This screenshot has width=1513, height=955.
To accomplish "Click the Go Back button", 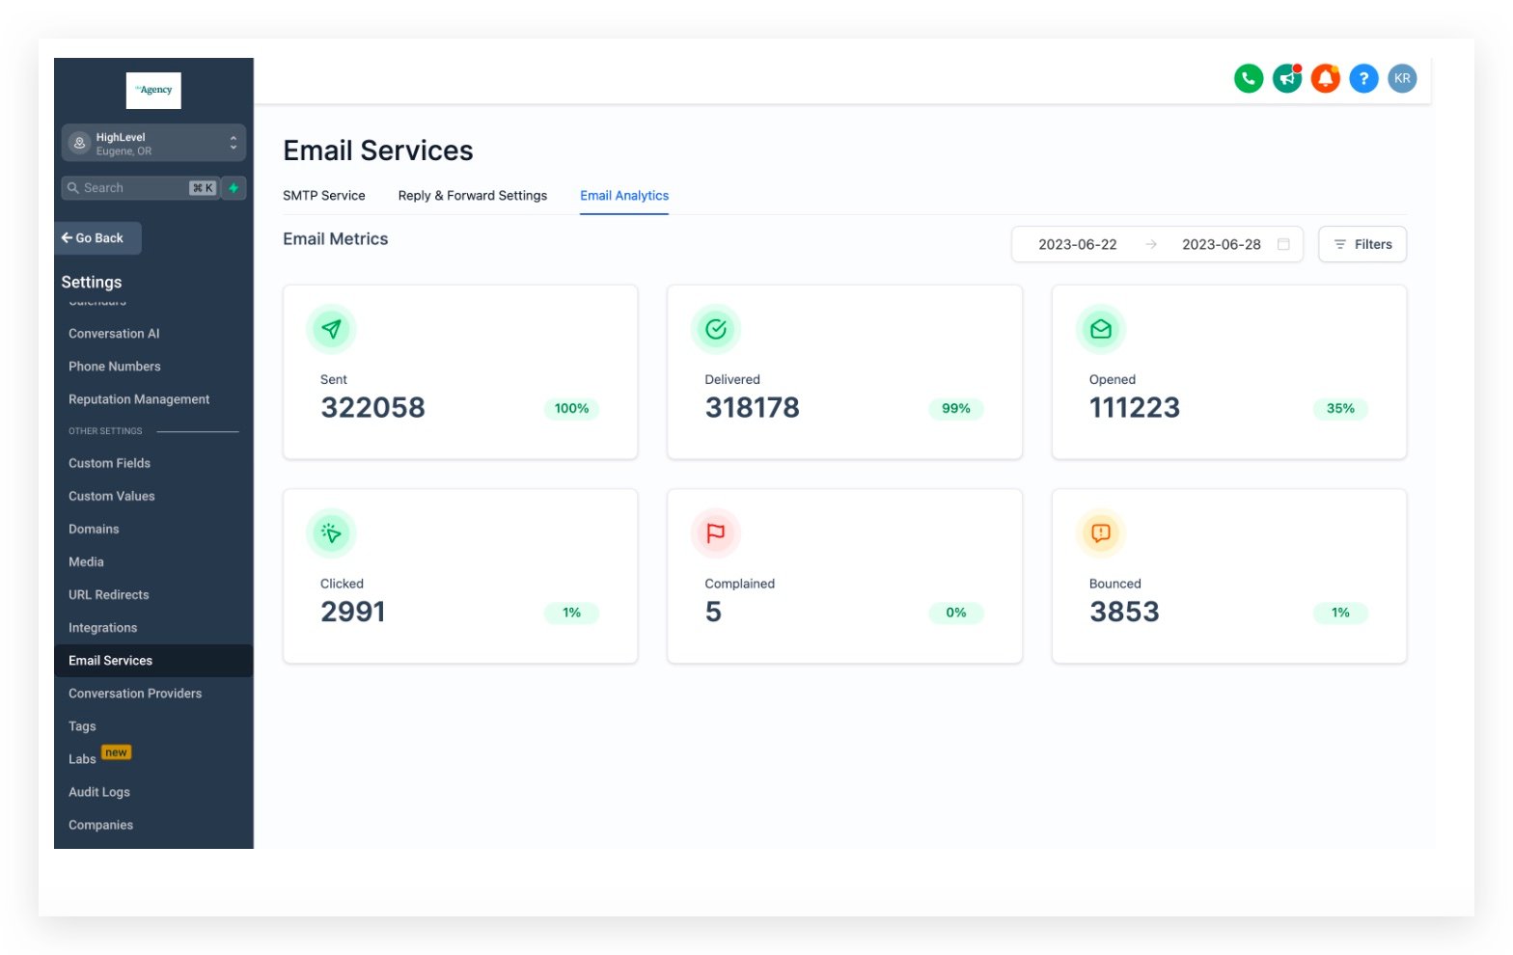I will point(97,238).
